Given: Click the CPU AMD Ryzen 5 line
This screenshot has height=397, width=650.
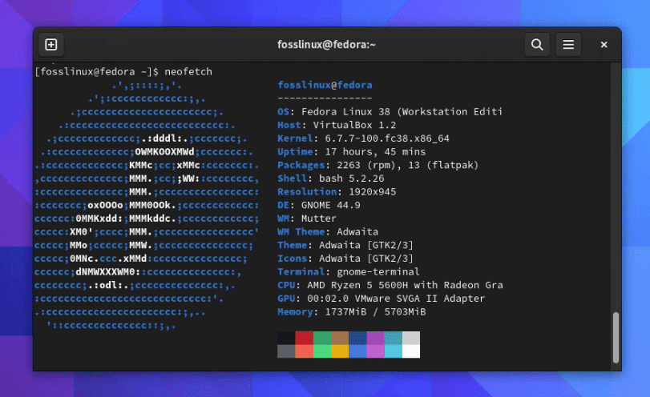Looking at the screenshot, I should point(390,285).
